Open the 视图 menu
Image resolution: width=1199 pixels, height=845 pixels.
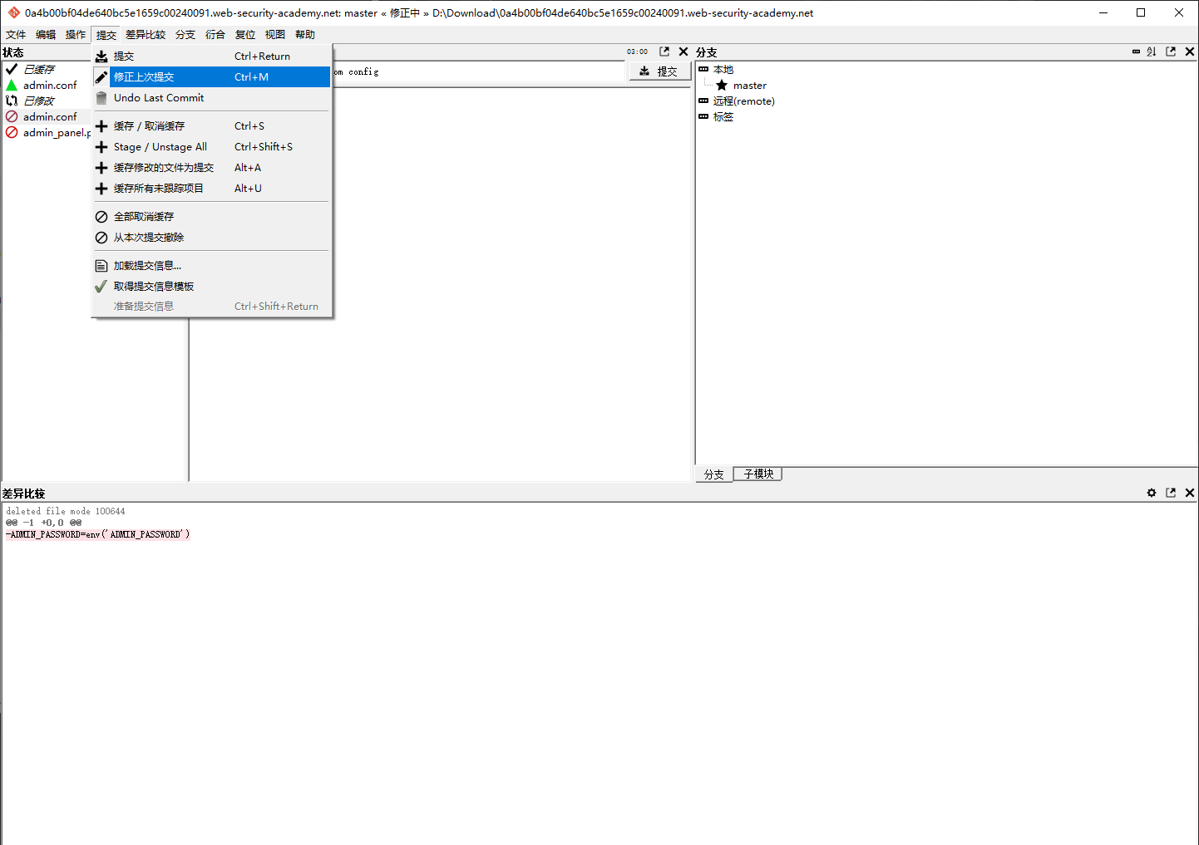[275, 34]
